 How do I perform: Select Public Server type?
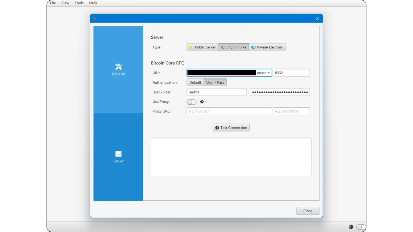pyautogui.click(x=203, y=47)
